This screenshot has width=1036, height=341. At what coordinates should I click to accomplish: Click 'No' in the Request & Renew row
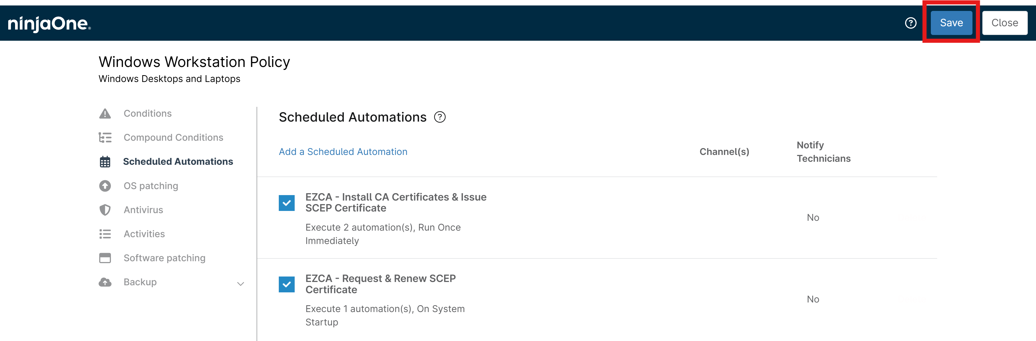(813, 299)
